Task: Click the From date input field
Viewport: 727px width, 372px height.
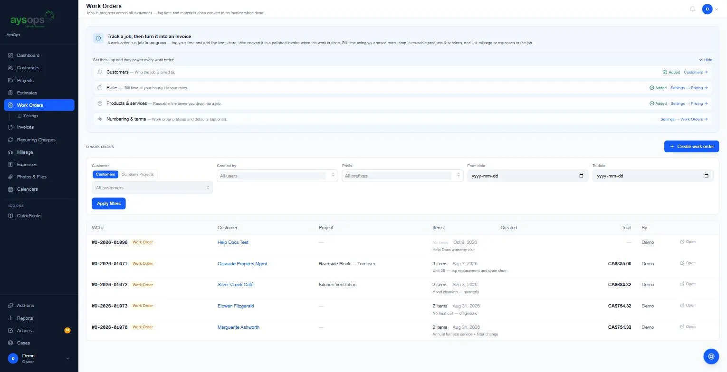Action: click(x=528, y=176)
